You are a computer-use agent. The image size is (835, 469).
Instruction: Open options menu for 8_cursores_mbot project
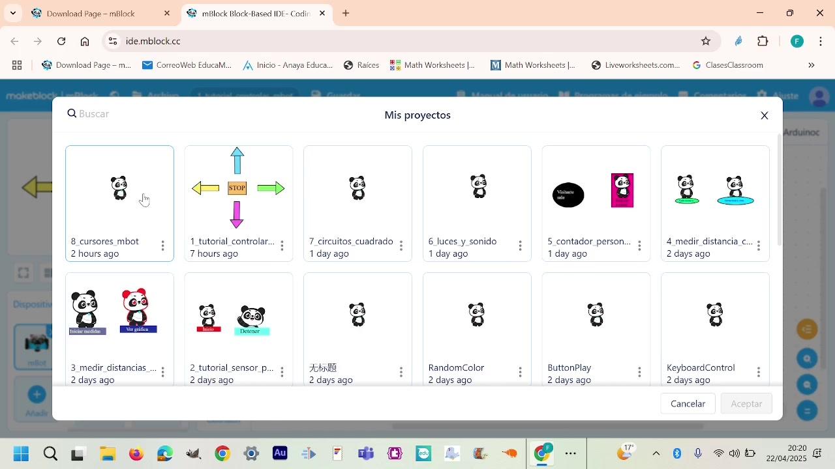point(162,246)
